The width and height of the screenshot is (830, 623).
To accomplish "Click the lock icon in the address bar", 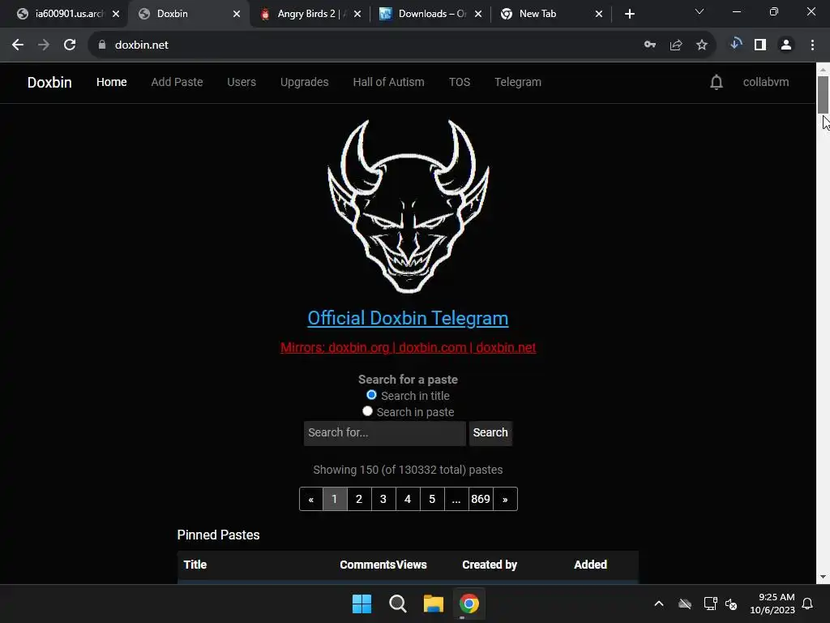I will coord(102,45).
